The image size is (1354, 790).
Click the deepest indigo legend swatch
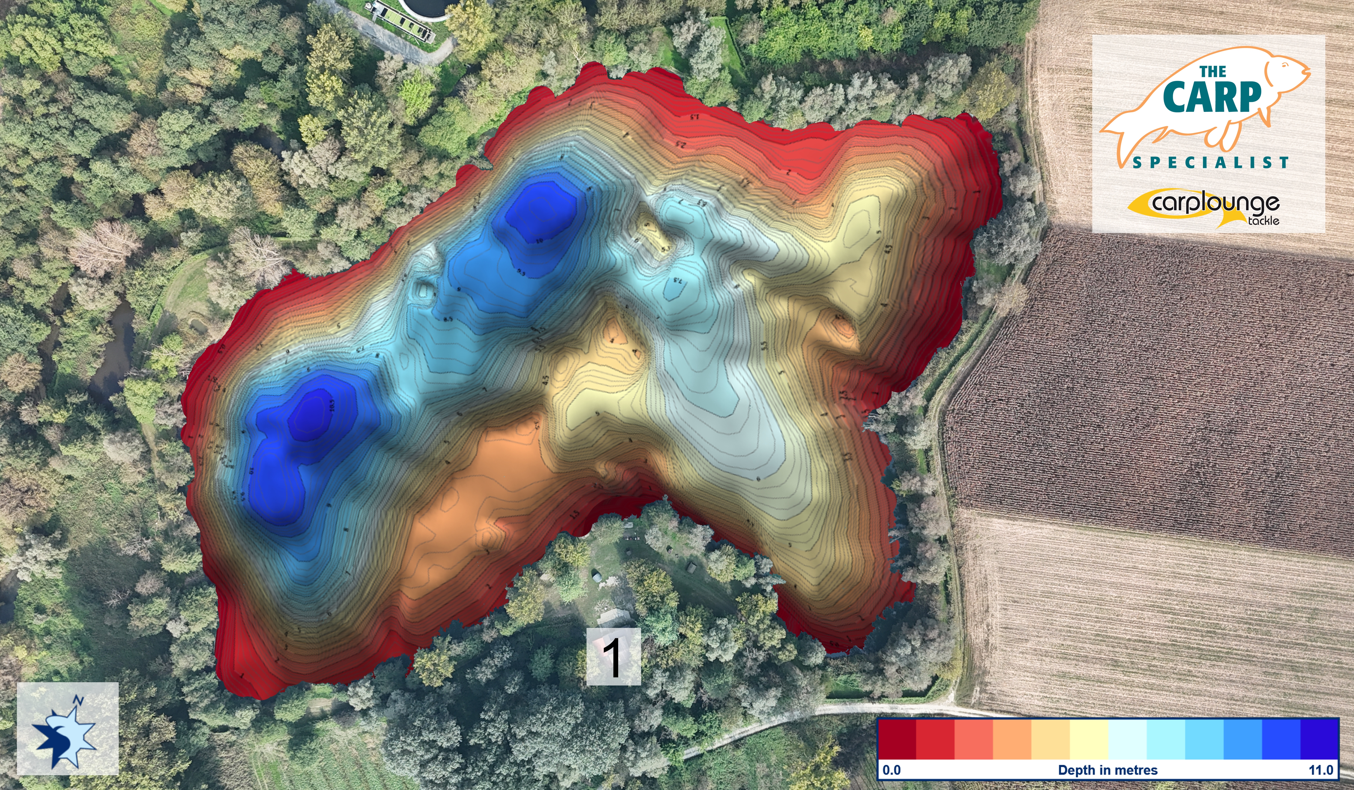tap(1320, 740)
